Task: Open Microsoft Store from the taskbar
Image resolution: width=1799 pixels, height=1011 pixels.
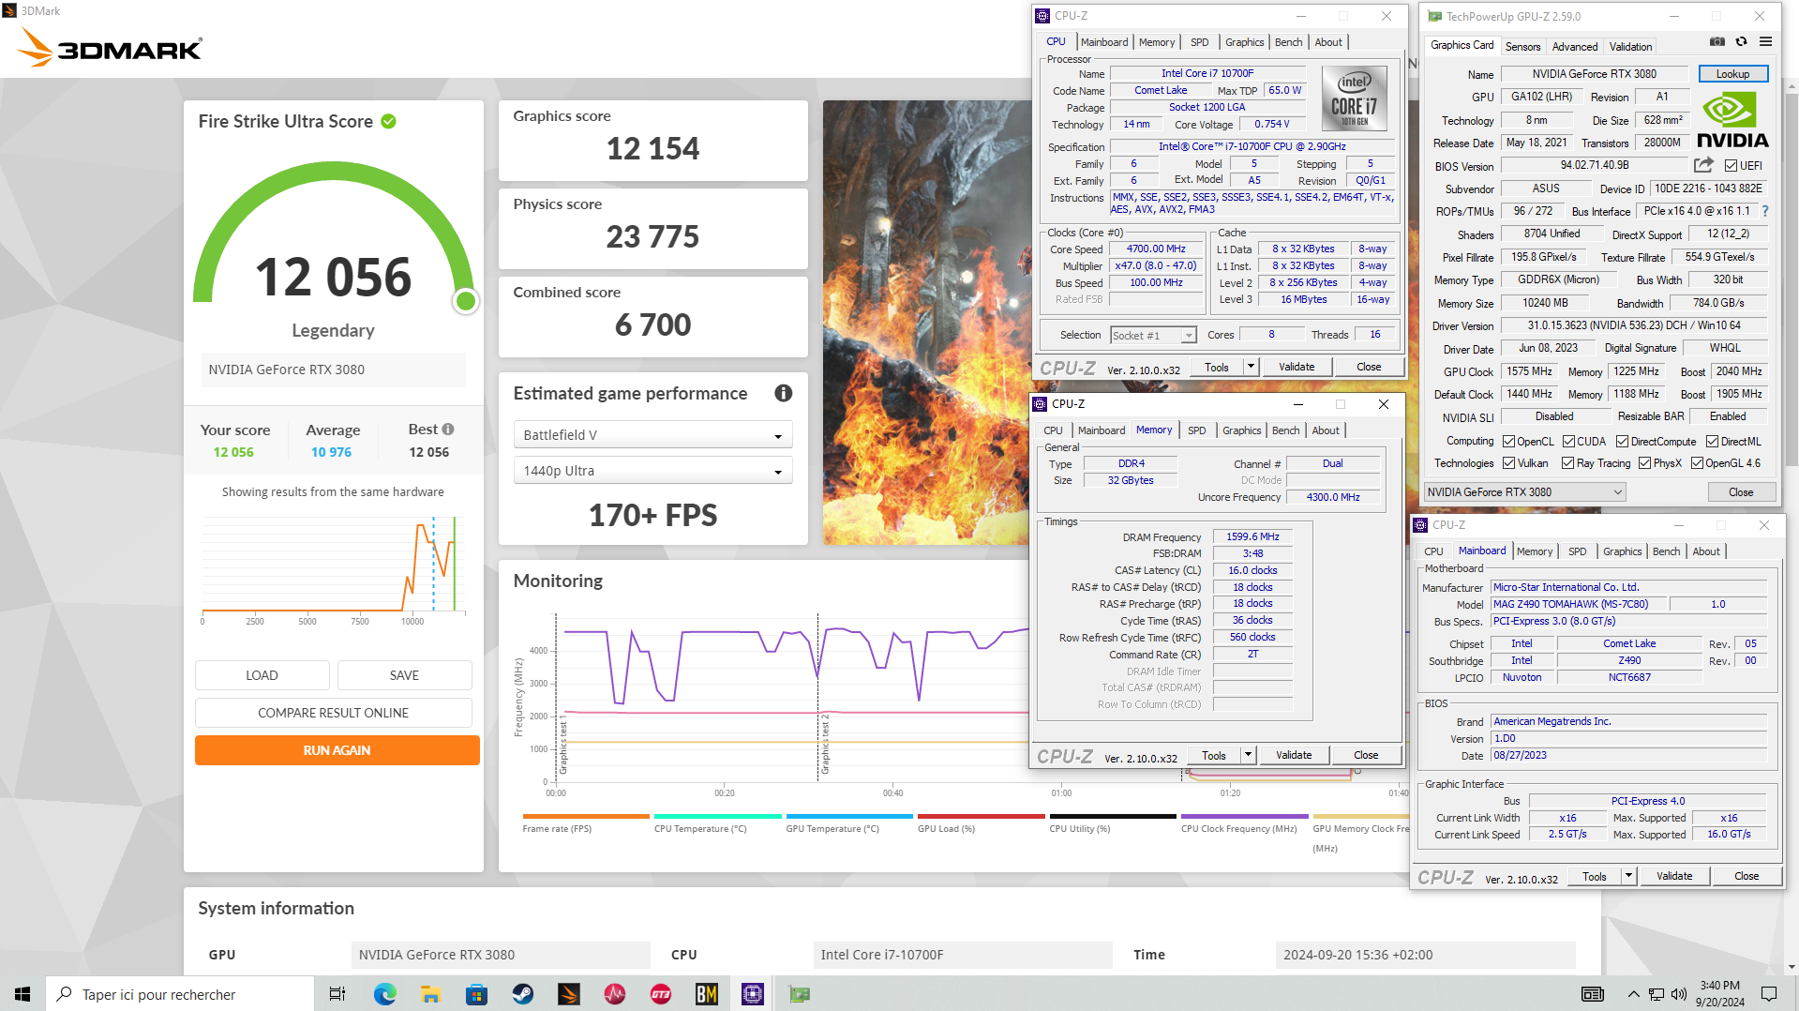Action: 476,994
